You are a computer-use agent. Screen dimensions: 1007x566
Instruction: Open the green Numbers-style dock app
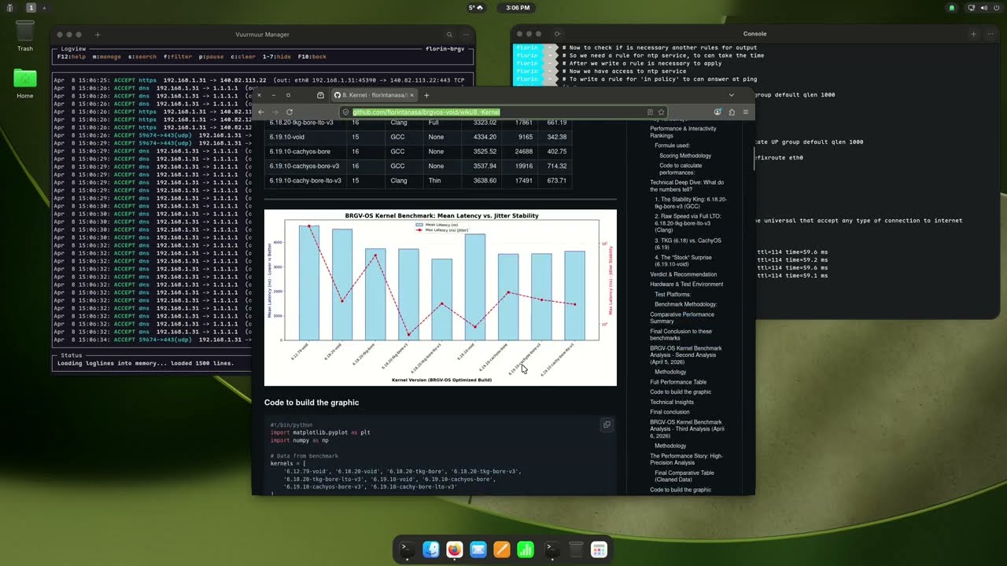pyautogui.click(x=526, y=549)
